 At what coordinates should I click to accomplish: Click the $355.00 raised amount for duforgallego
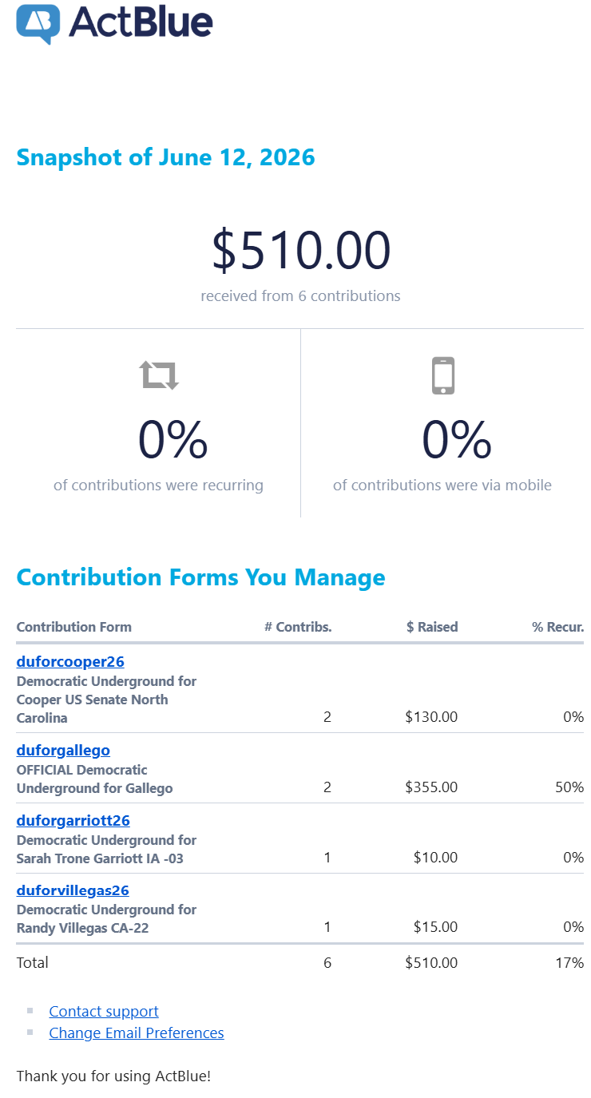point(431,787)
